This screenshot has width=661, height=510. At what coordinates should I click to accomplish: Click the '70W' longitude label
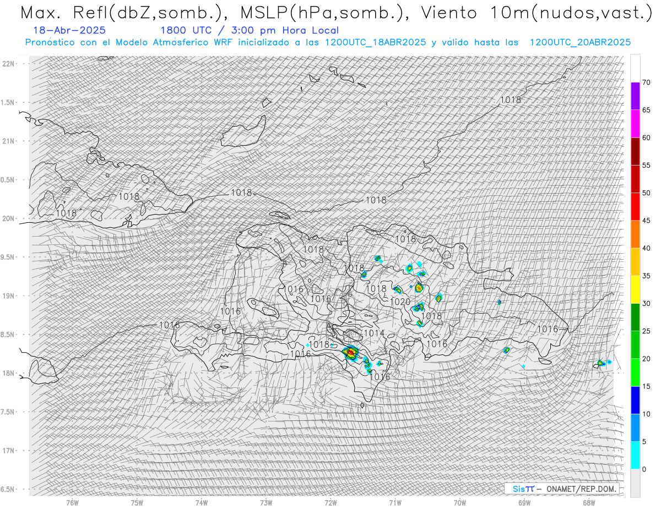tap(460, 503)
